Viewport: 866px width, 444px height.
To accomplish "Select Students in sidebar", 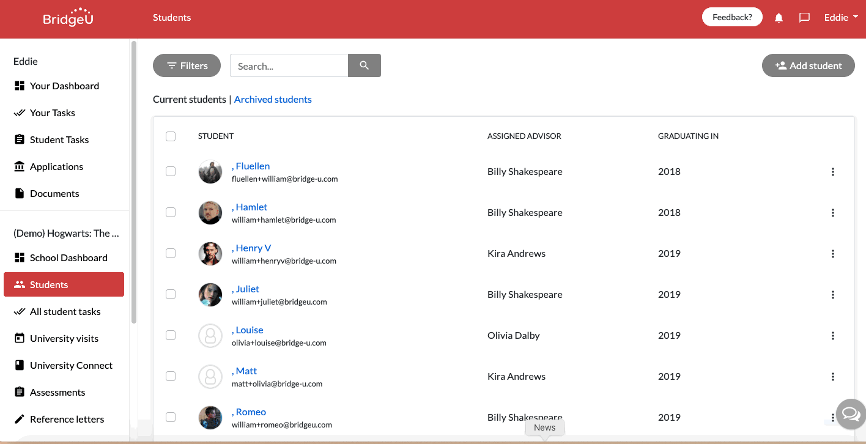I will (x=64, y=284).
